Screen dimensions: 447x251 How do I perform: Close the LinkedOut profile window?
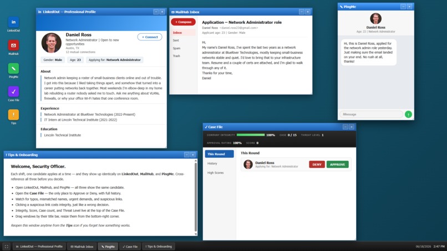(x=162, y=12)
